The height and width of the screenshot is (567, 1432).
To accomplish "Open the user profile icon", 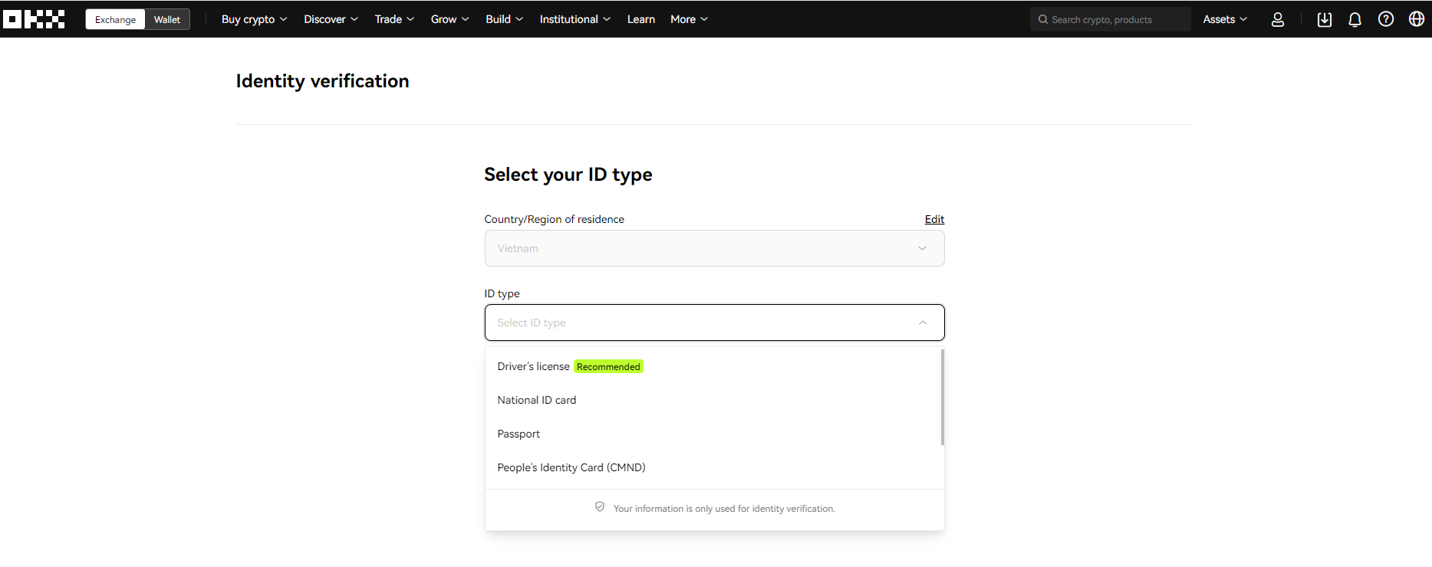I will tap(1278, 19).
